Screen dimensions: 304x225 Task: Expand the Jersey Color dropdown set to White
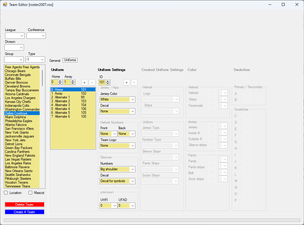118,99
